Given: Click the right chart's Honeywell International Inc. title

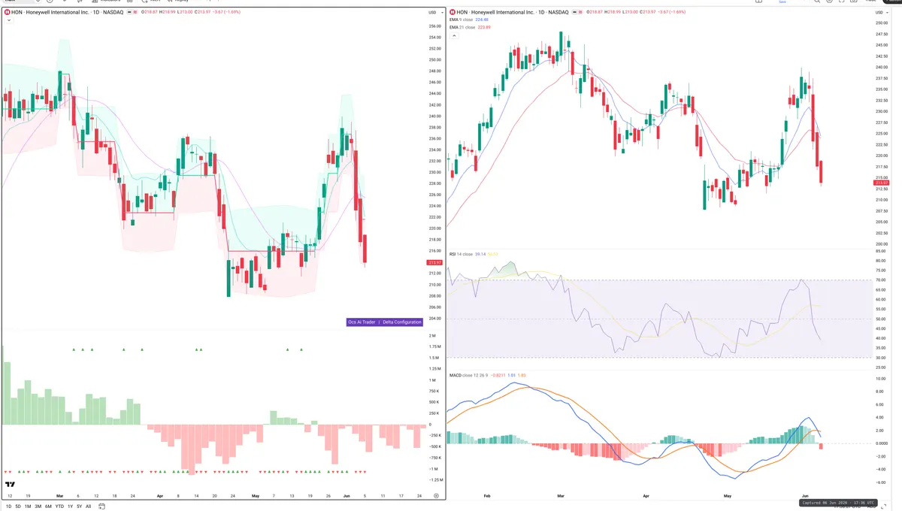Looking at the screenshot, I should pos(502,13).
